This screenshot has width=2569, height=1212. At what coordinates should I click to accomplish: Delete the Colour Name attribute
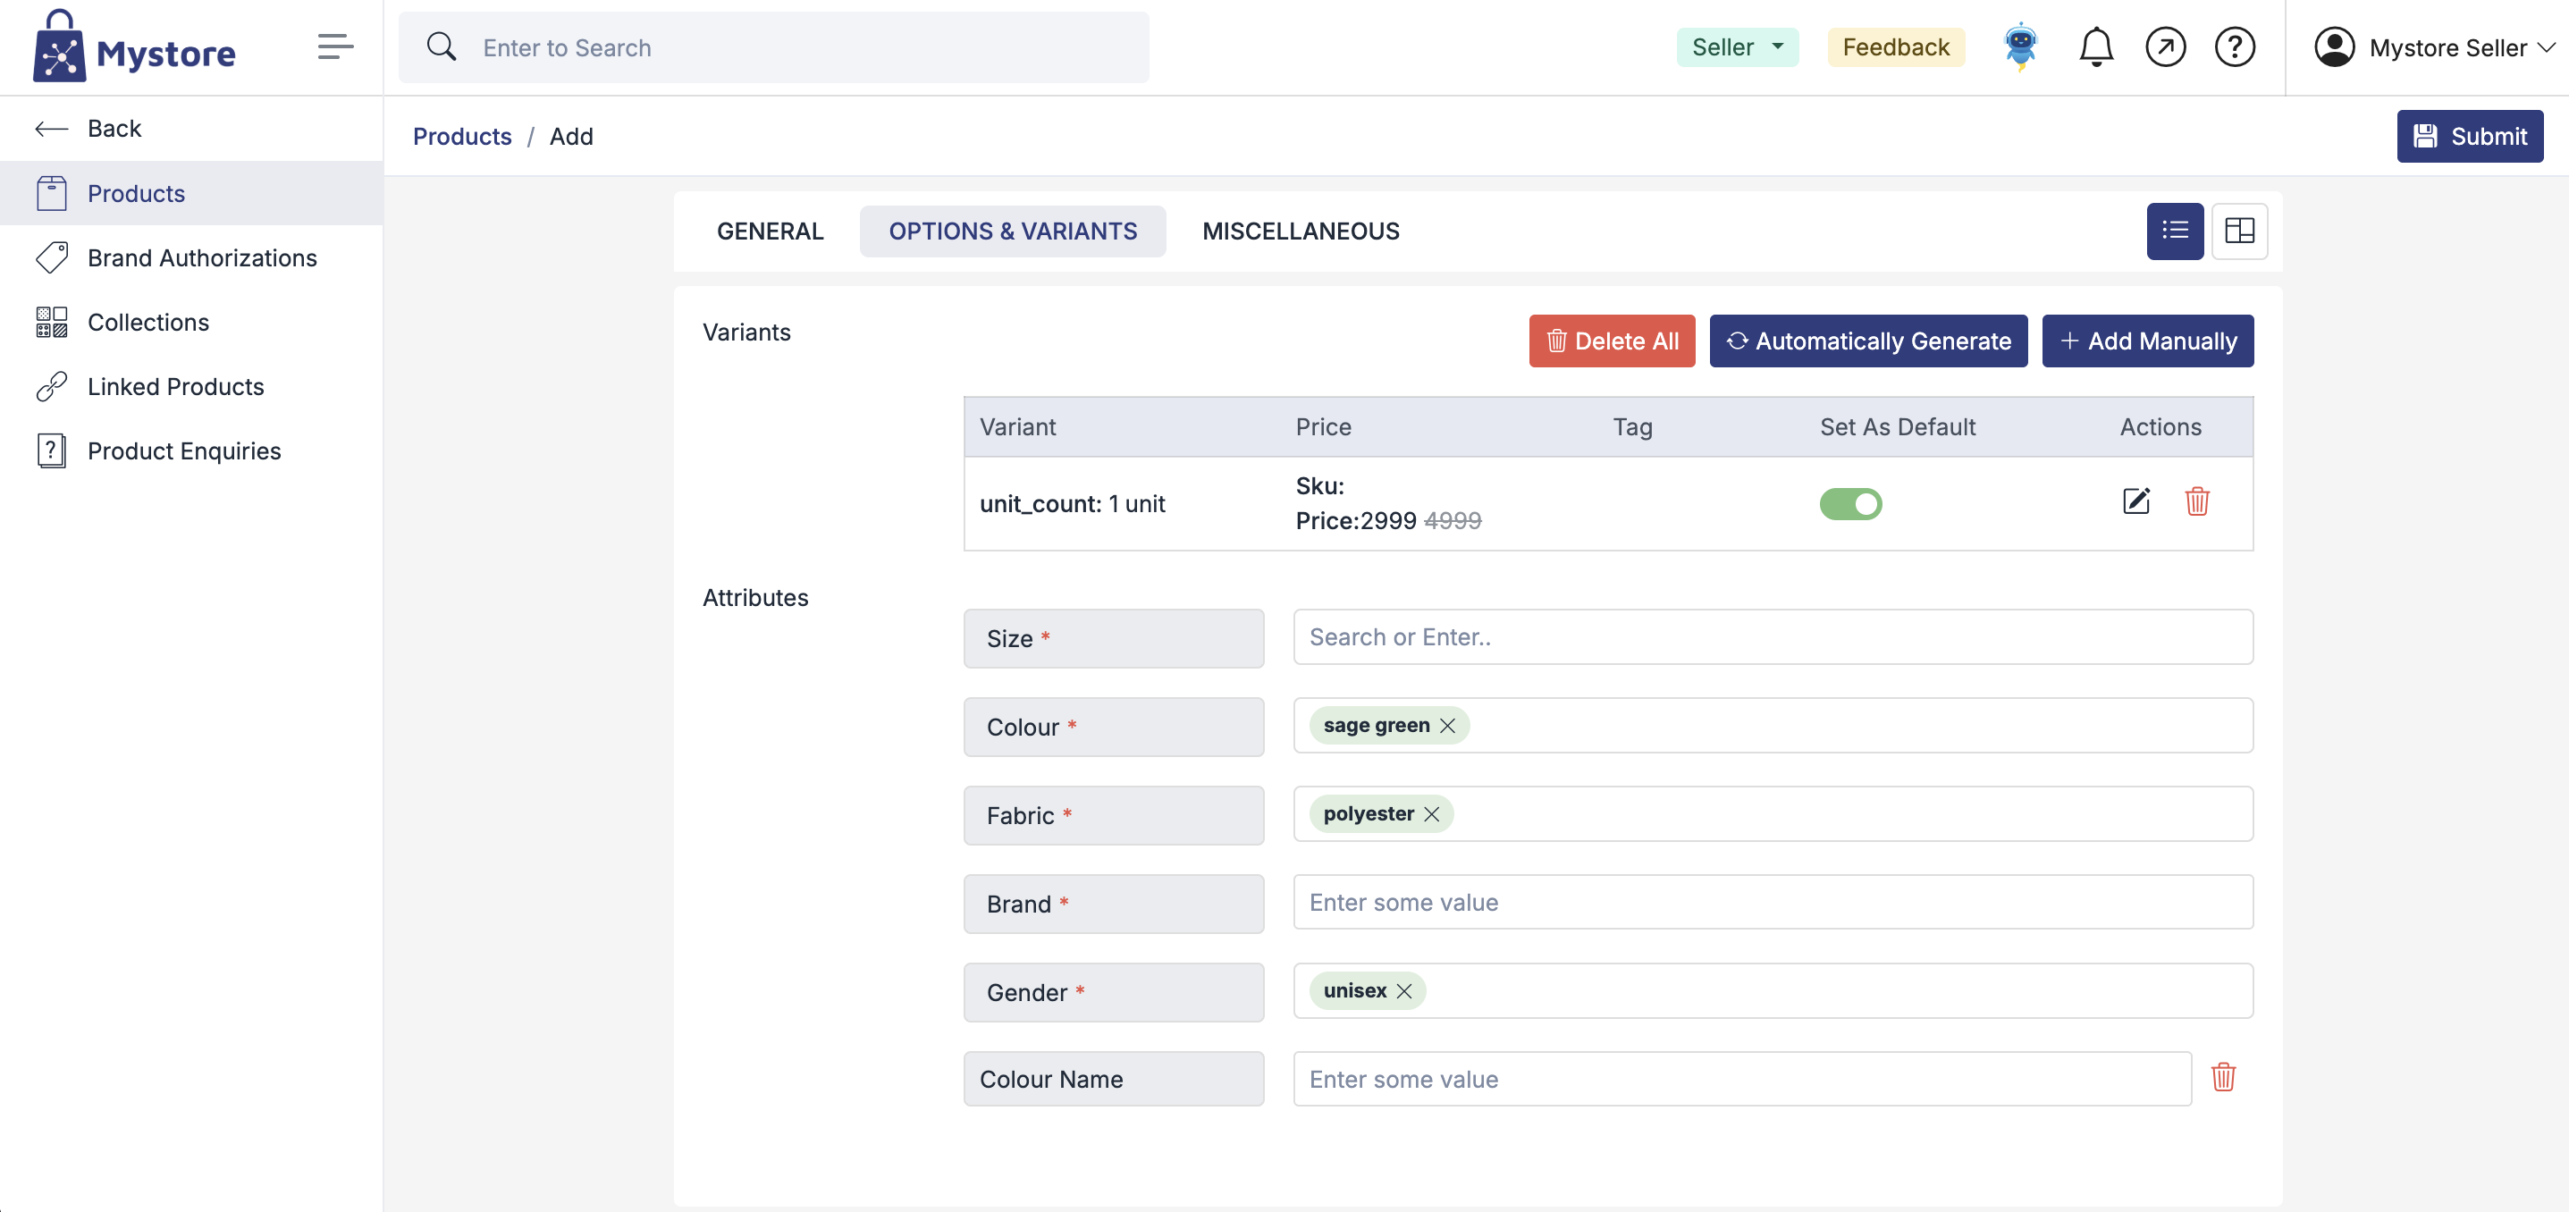pyautogui.click(x=2223, y=1077)
